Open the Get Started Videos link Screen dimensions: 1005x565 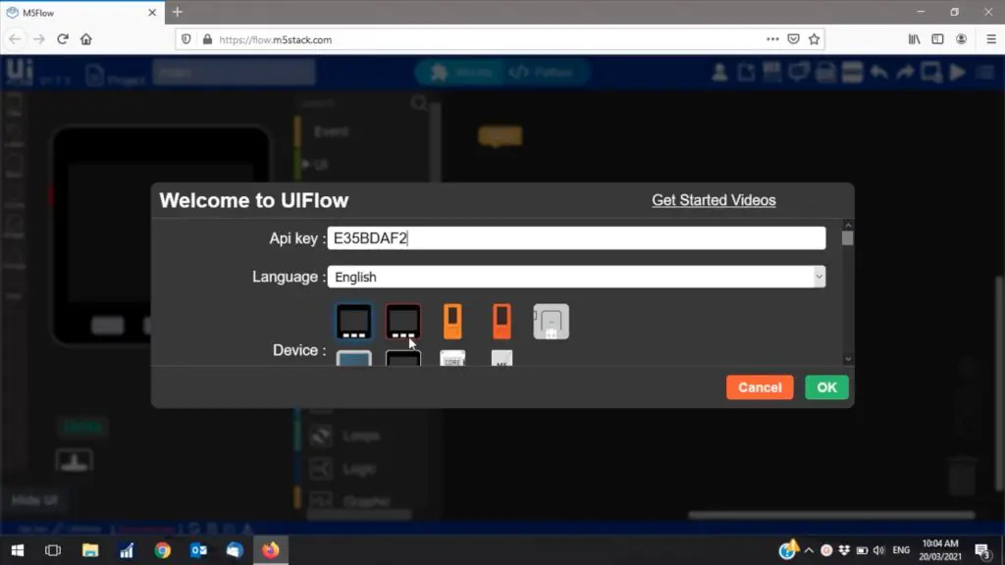[714, 200]
